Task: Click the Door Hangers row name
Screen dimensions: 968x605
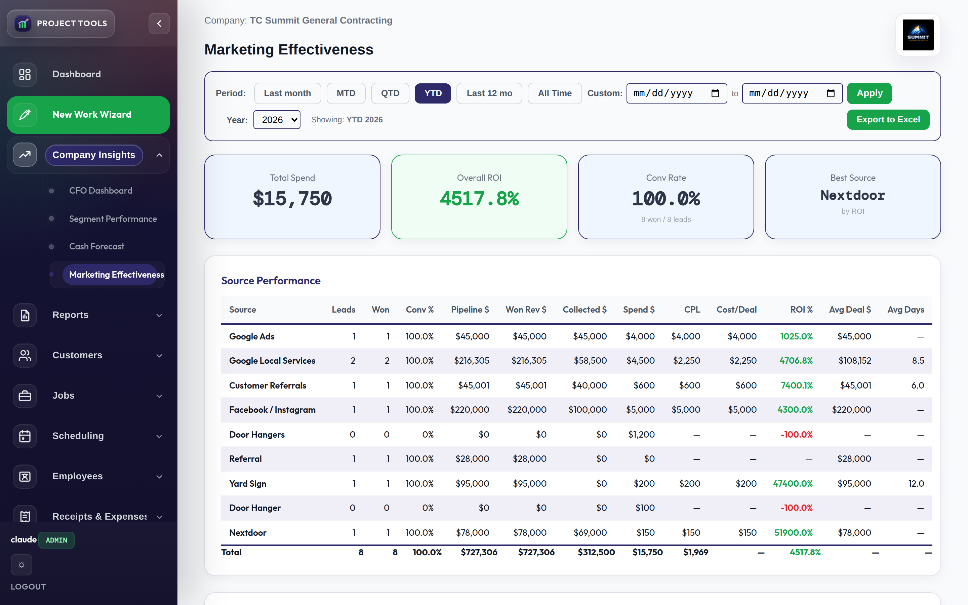Action: [257, 435]
